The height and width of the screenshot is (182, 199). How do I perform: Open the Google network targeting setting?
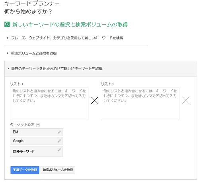pyautogui.click(x=37, y=141)
